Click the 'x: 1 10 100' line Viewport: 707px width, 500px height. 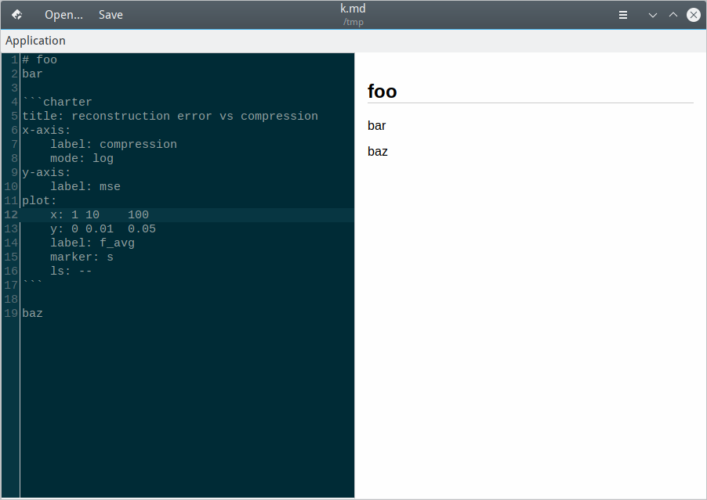[x=100, y=214]
